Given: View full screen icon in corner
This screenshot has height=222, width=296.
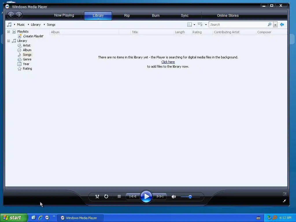Looking at the screenshot, I should 285,194.
